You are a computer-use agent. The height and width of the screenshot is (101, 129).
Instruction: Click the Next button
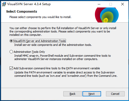[92, 94]
